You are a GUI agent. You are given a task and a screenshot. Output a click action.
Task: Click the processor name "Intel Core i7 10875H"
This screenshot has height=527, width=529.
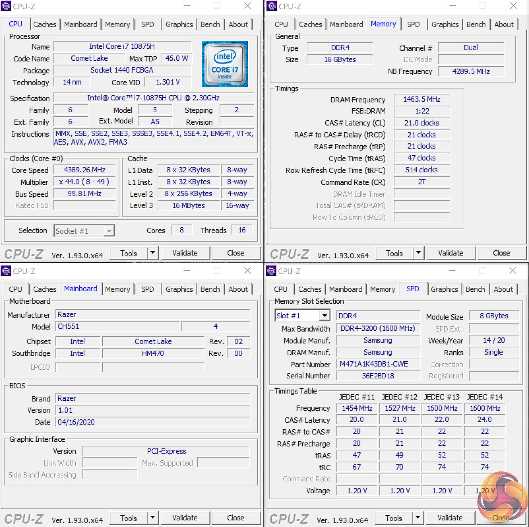point(122,46)
